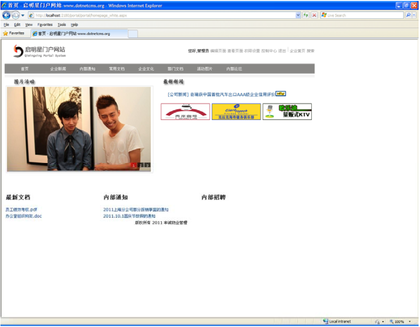The image size is (420, 327).
Task: Open the 员工绩效考核.pdf document link
Action: [21, 210]
